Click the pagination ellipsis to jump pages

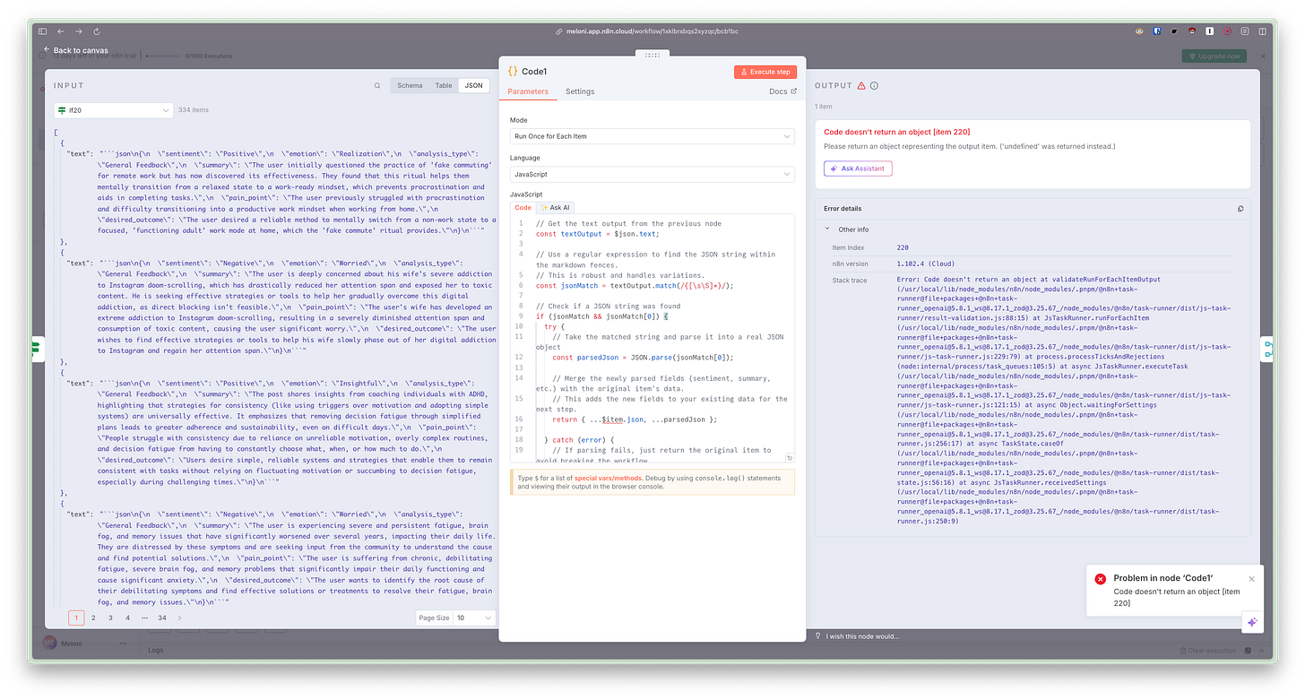pyautogui.click(x=144, y=618)
